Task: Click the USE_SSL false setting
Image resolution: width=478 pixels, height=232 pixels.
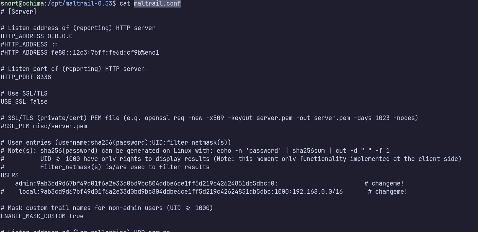Action: coord(24,102)
